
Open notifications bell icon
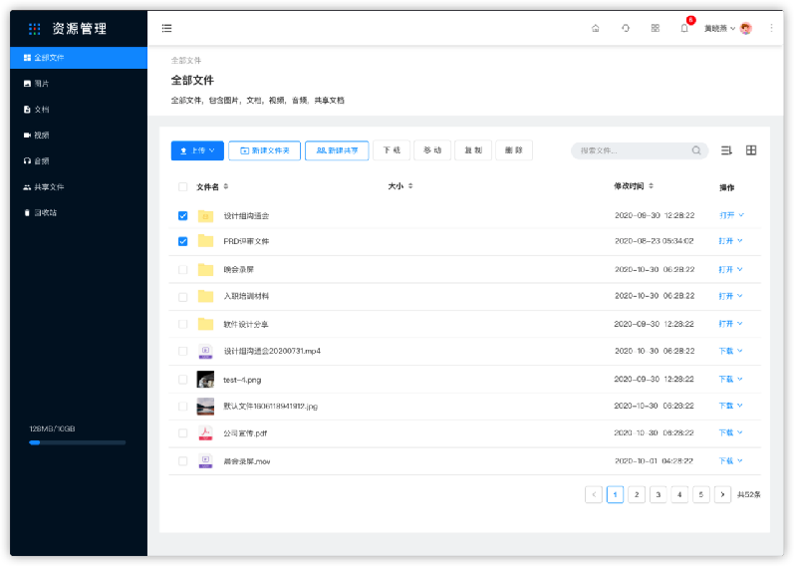(684, 28)
